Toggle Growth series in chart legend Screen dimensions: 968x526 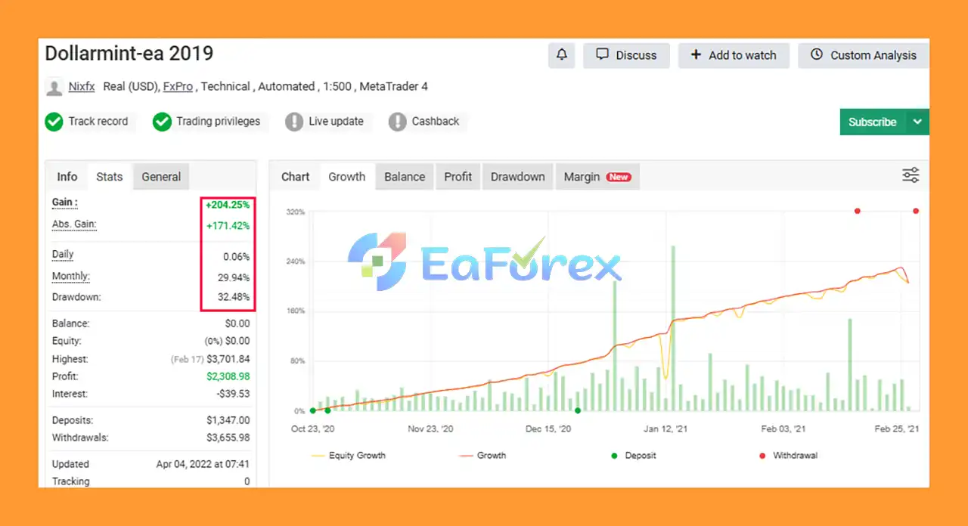click(x=482, y=456)
